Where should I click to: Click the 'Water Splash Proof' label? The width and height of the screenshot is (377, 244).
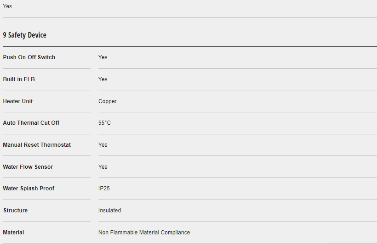[29, 189]
